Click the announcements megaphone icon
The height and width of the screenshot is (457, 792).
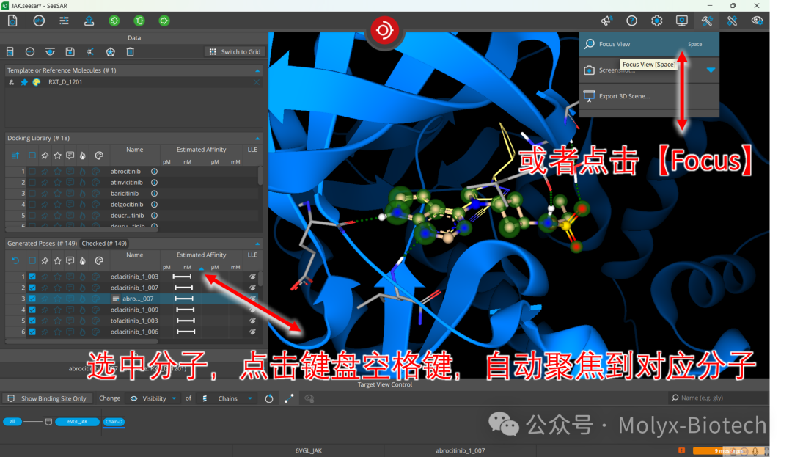tap(606, 21)
